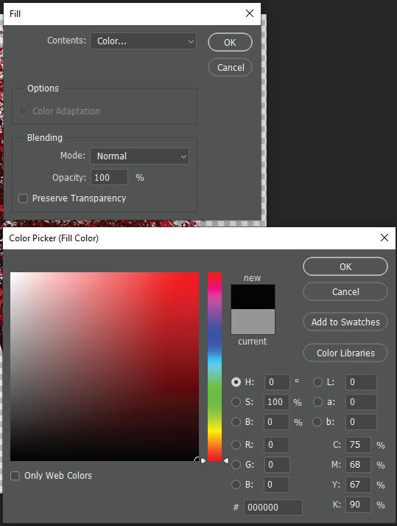The image size is (397, 526).
Task: Open the blending Mode dropdown set to Normal
Action: coord(140,156)
